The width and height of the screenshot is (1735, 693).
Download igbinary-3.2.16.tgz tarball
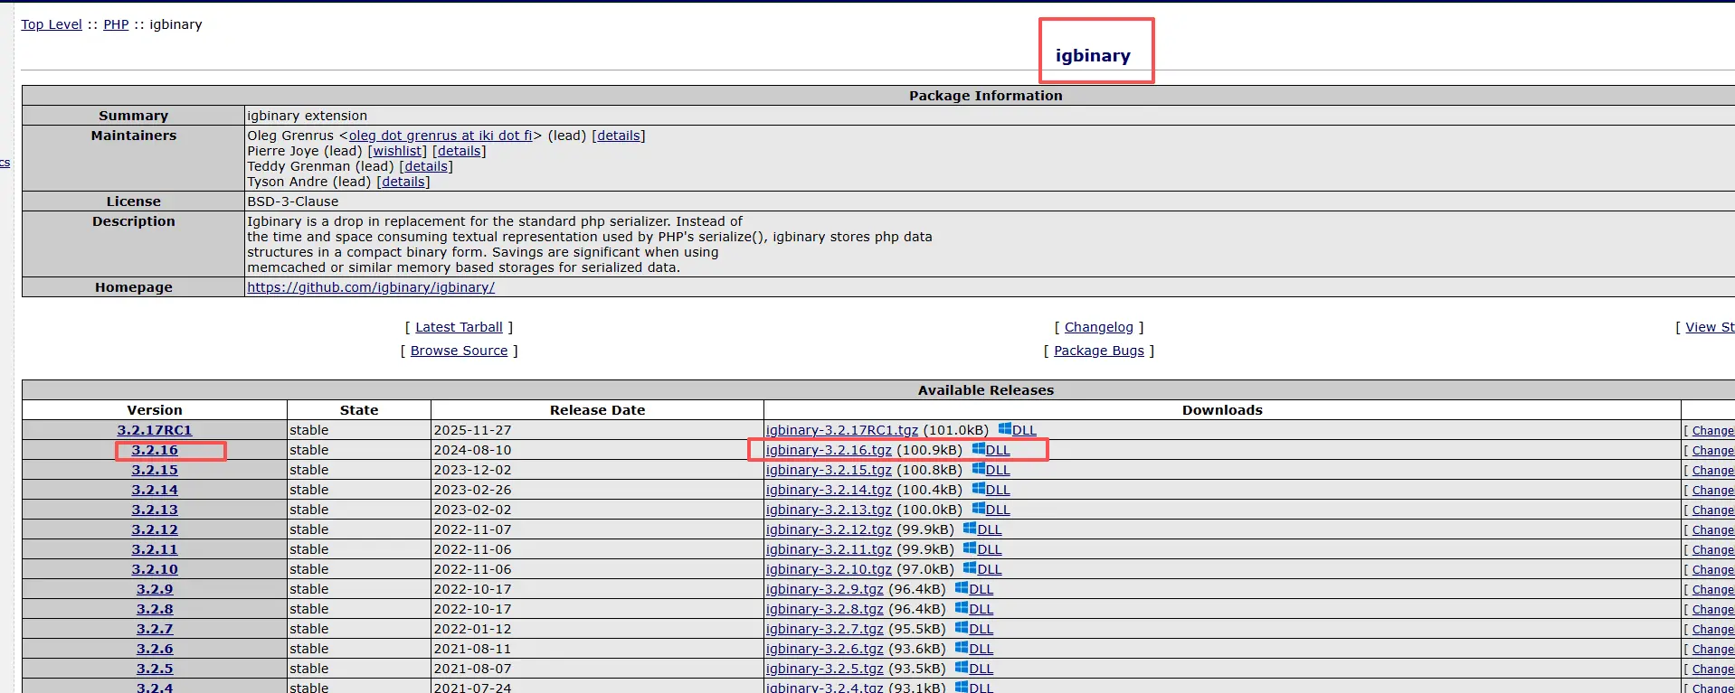click(x=829, y=450)
